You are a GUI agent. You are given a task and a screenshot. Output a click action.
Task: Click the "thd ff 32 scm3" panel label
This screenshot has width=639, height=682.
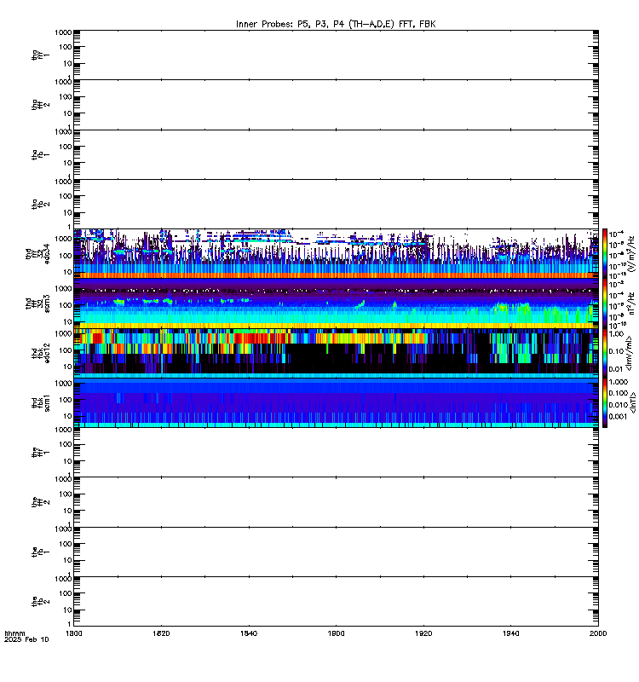click(x=37, y=303)
